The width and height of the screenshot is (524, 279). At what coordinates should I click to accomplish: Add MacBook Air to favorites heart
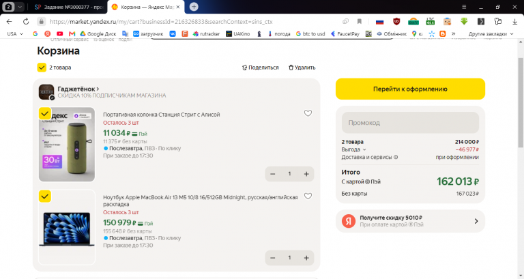point(308,196)
